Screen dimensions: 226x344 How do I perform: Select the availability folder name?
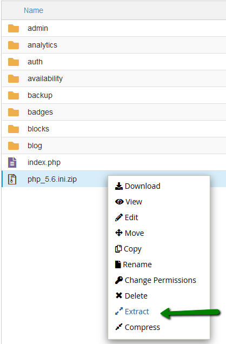[45, 78]
